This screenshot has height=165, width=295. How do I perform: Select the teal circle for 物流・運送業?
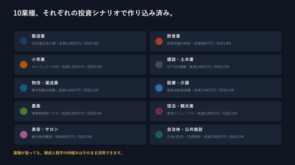coord(24,88)
